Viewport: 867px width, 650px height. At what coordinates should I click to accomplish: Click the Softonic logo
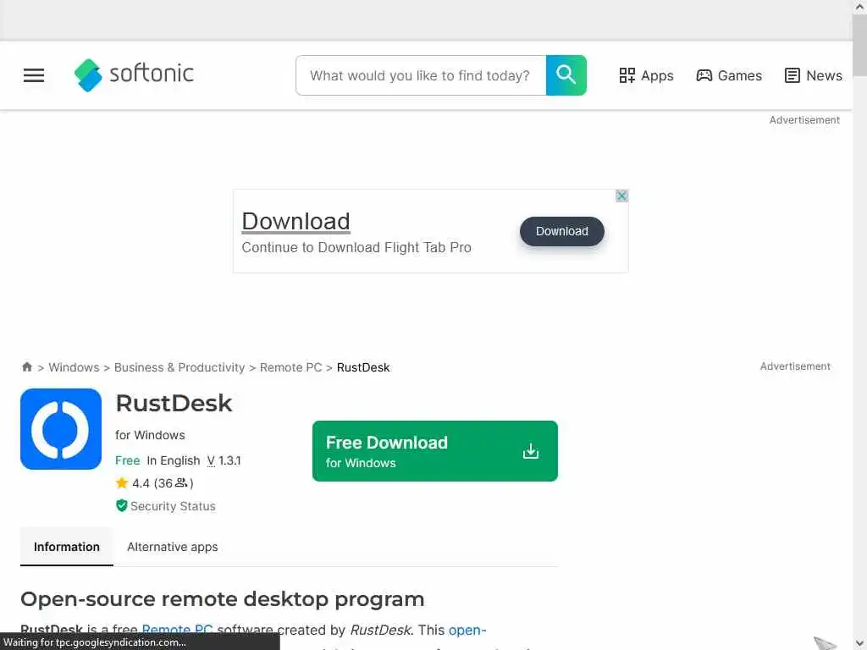[x=134, y=74]
